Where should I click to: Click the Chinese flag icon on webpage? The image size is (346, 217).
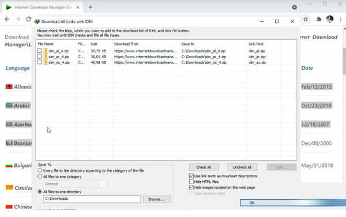[x=9, y=207]
